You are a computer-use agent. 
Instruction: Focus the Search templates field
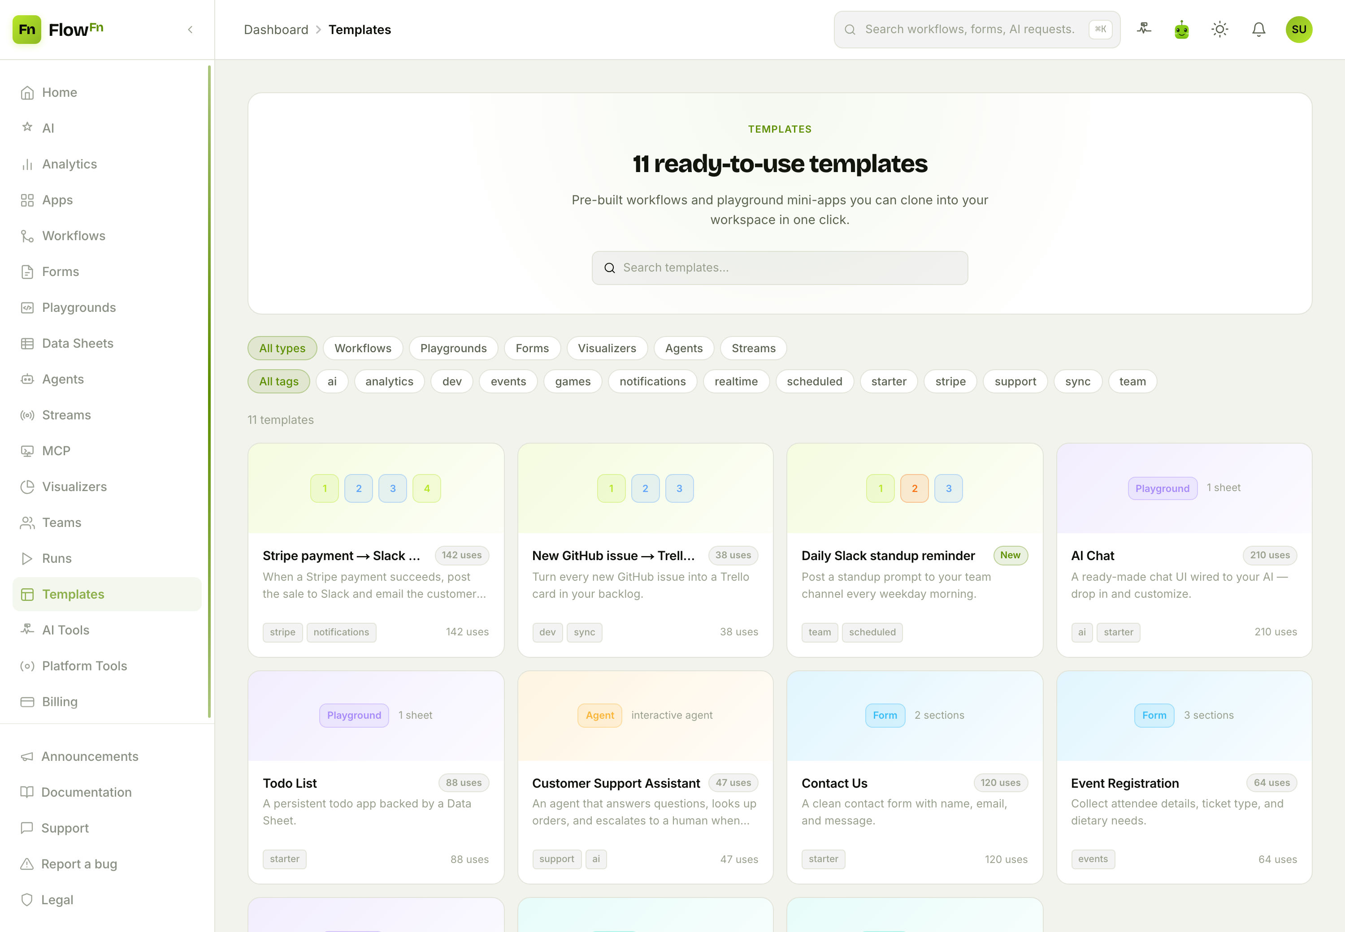click(779, 268)
